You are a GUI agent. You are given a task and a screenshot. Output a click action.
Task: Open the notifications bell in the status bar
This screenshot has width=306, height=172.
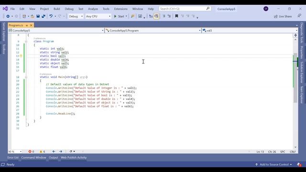pyautogui.click(x=299, y=164)
